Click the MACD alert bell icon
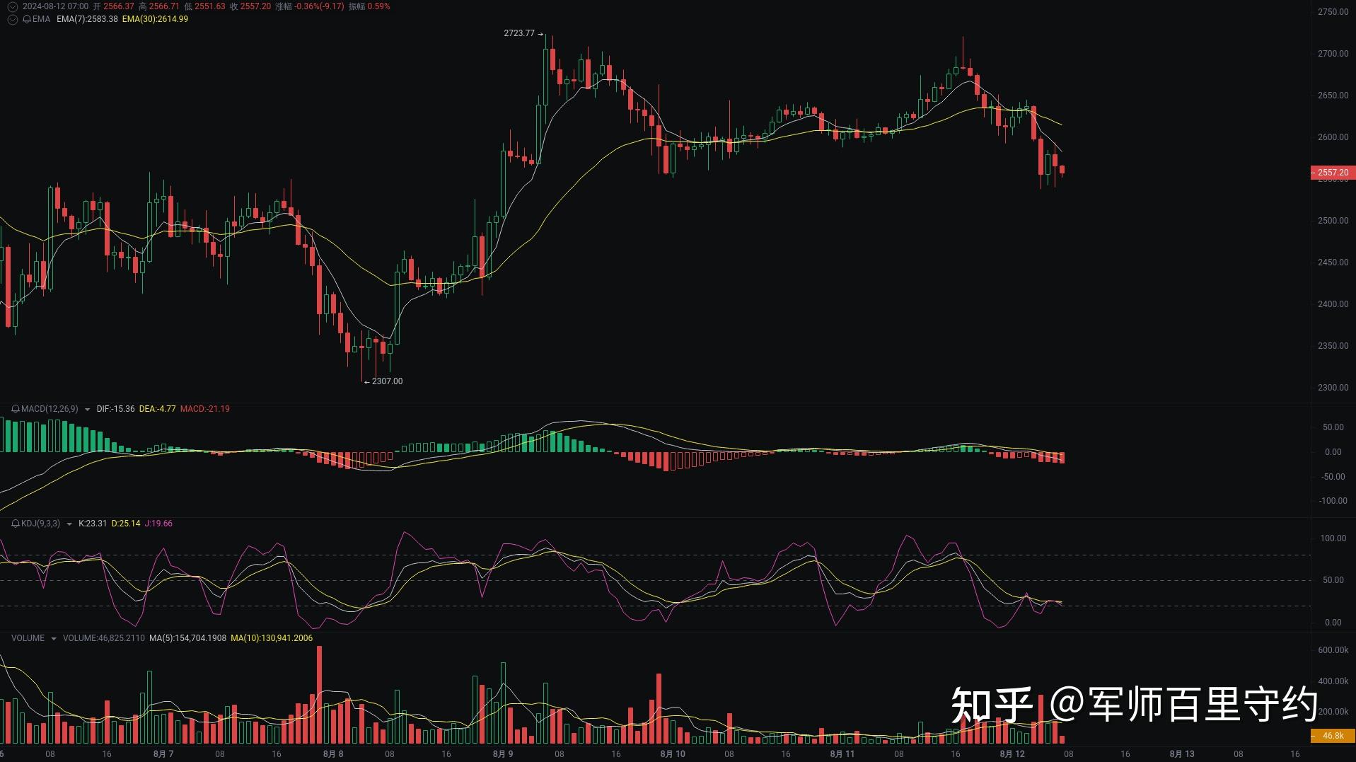This screenshot has width=1356, height=762. [16, 409]
